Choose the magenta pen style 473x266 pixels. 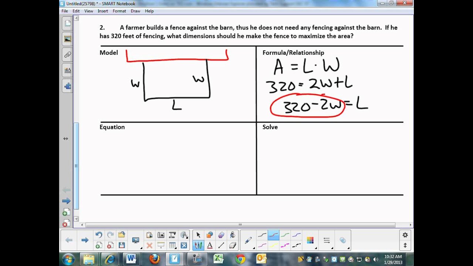coord(262,245)
